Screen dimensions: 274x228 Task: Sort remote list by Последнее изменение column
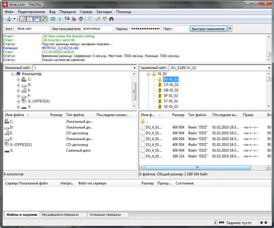tap(226, 115)
